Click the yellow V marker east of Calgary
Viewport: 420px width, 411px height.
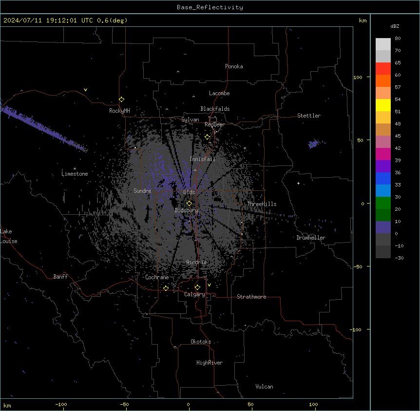click(209, 285)
